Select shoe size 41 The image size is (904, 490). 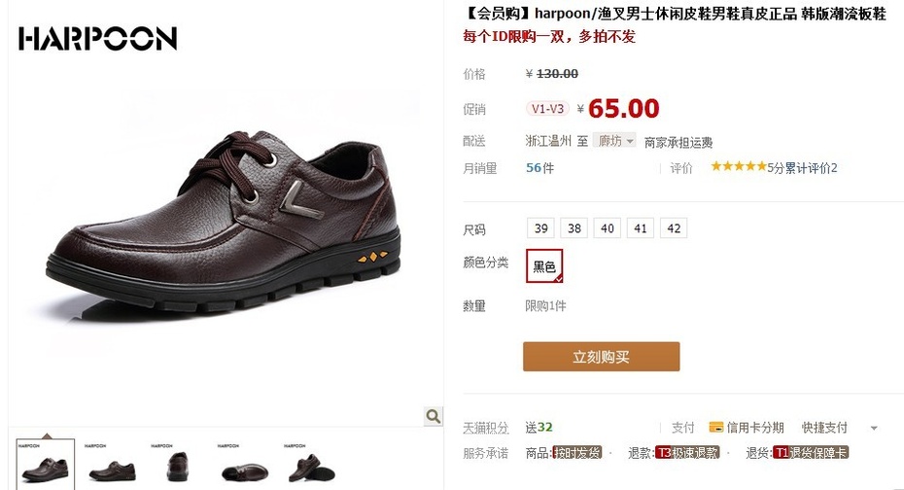pyautogui.click(x=641, y=228)
